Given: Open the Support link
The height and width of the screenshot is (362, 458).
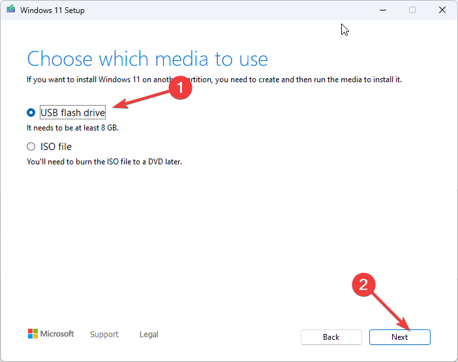Looking at the screenshot, I should tap(104, 334).
